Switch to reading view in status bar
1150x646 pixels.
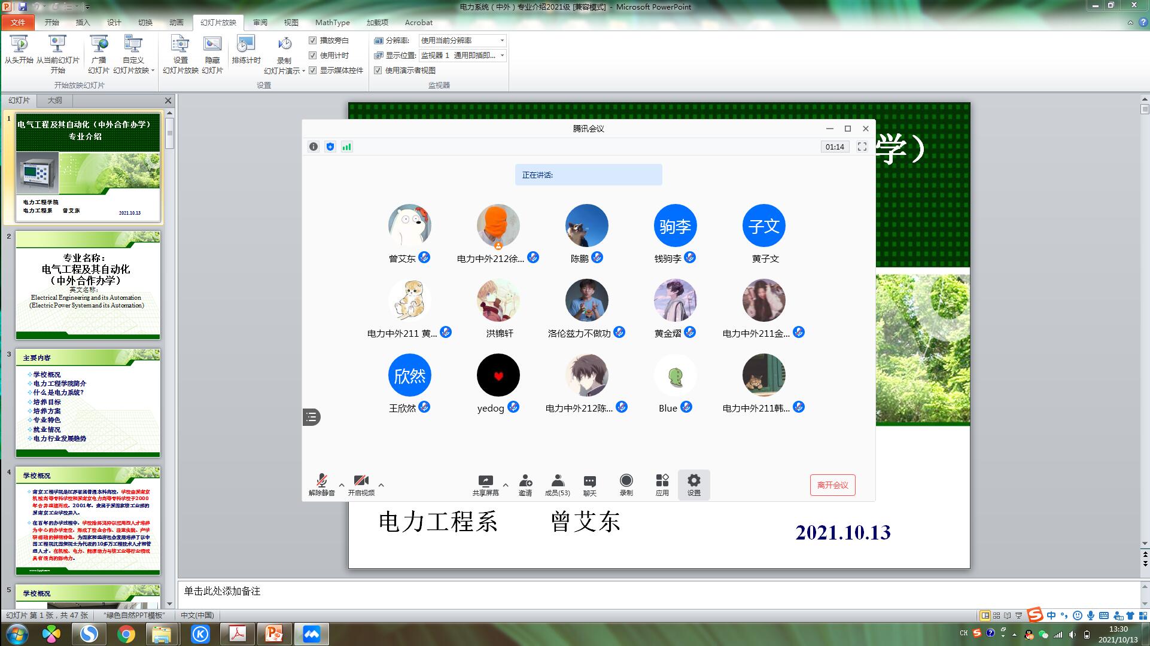[x=1008, y=615]
